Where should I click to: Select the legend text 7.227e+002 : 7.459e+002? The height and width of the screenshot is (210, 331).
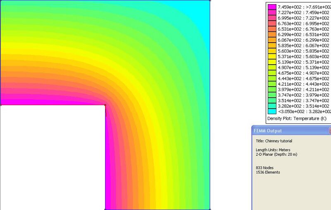point(303,12)
